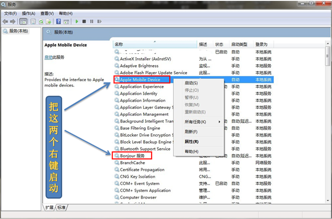Sort by the 名称 column header
The width and height of the screenshot is (332, 219).
pos(155,44)
